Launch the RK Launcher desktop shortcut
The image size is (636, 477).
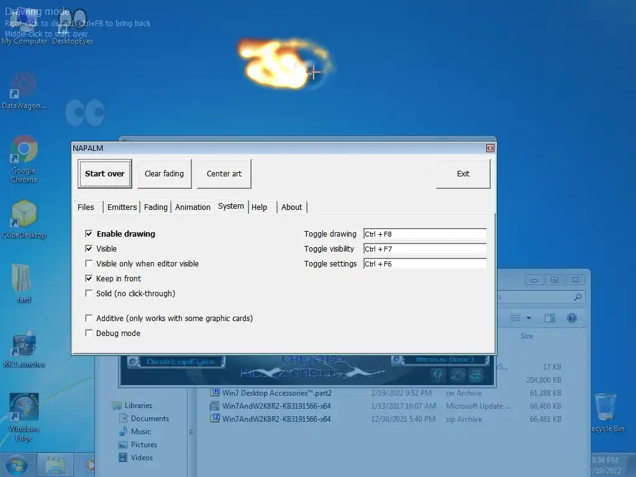24,349
